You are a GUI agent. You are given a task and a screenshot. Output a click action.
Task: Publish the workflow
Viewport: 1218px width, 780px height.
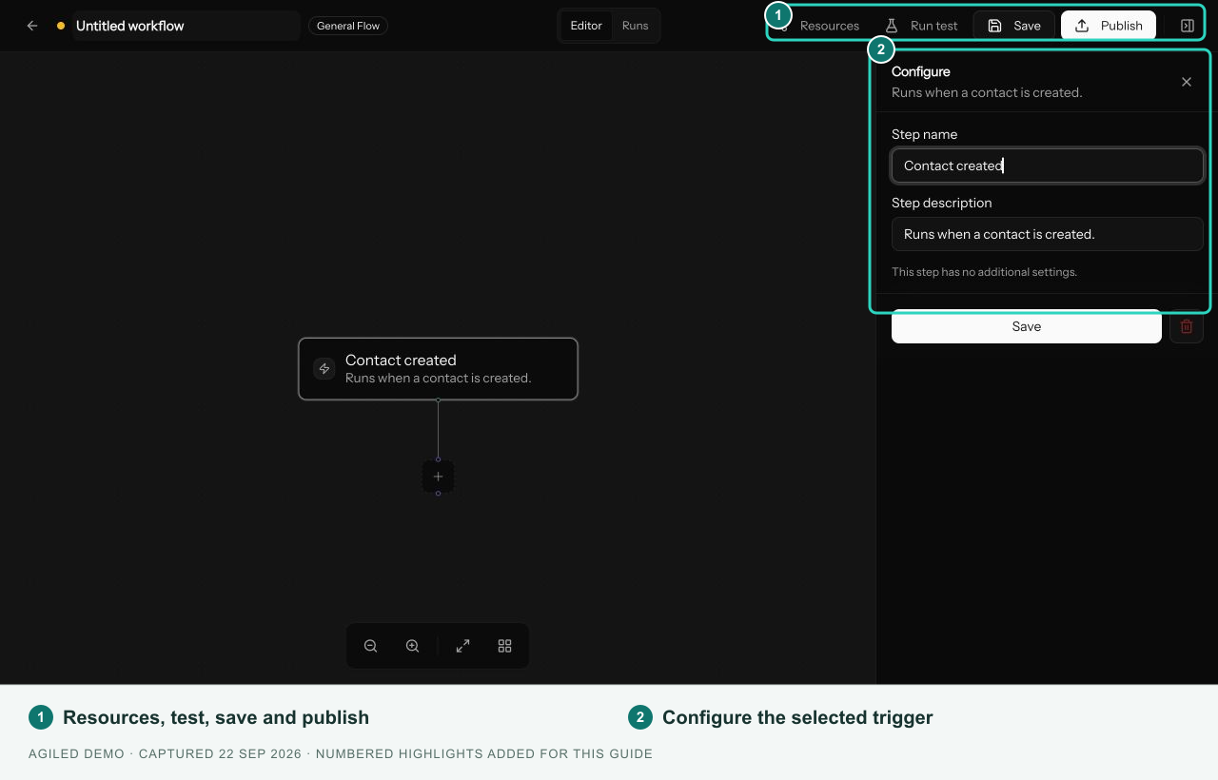coord(1109,26)
